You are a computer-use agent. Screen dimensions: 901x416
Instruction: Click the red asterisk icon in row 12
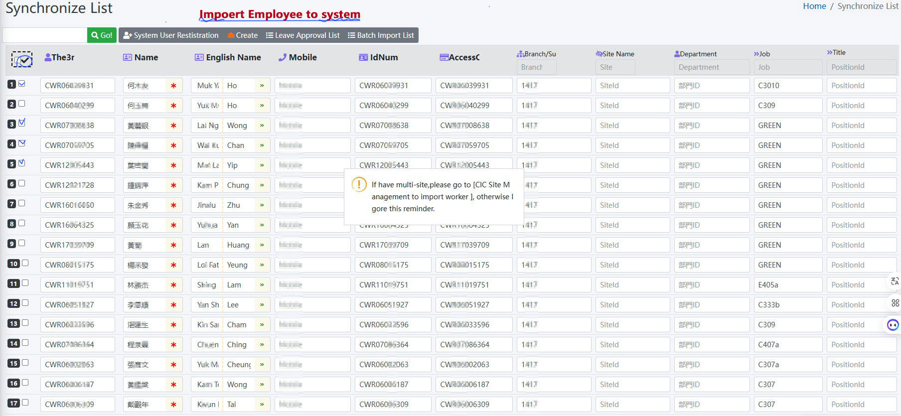click(x=173, y=305)
